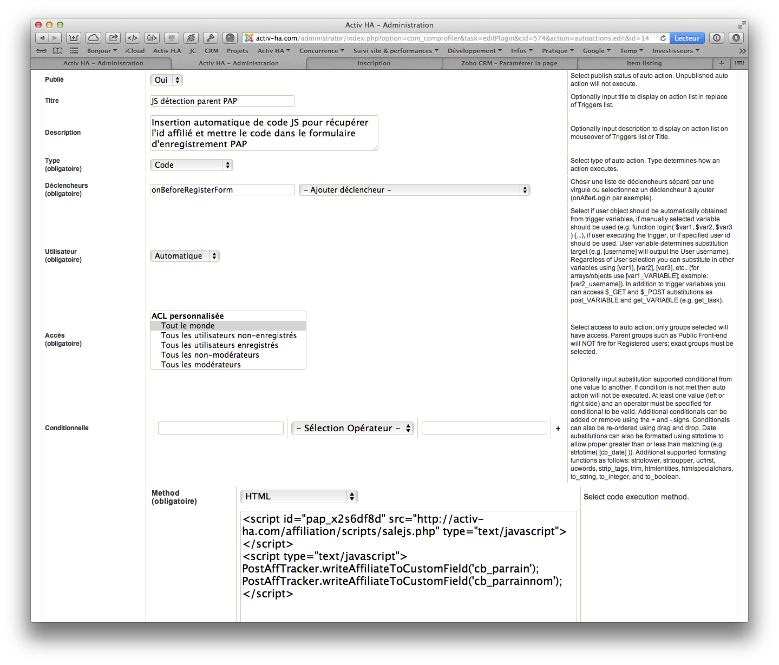Click the right conditional value field

coord(485,428)
